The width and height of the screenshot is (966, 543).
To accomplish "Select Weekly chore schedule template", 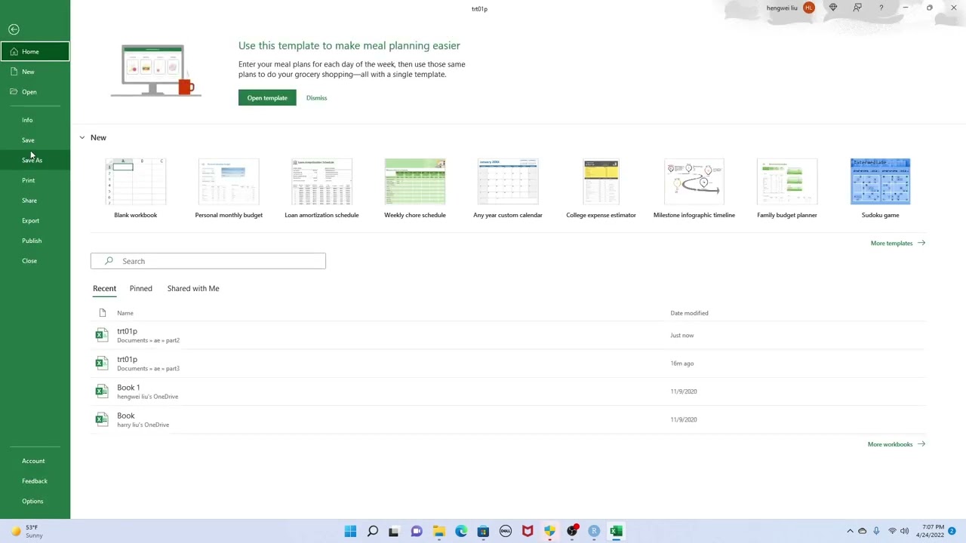I will pyautogui.click(x=415, y=189).
